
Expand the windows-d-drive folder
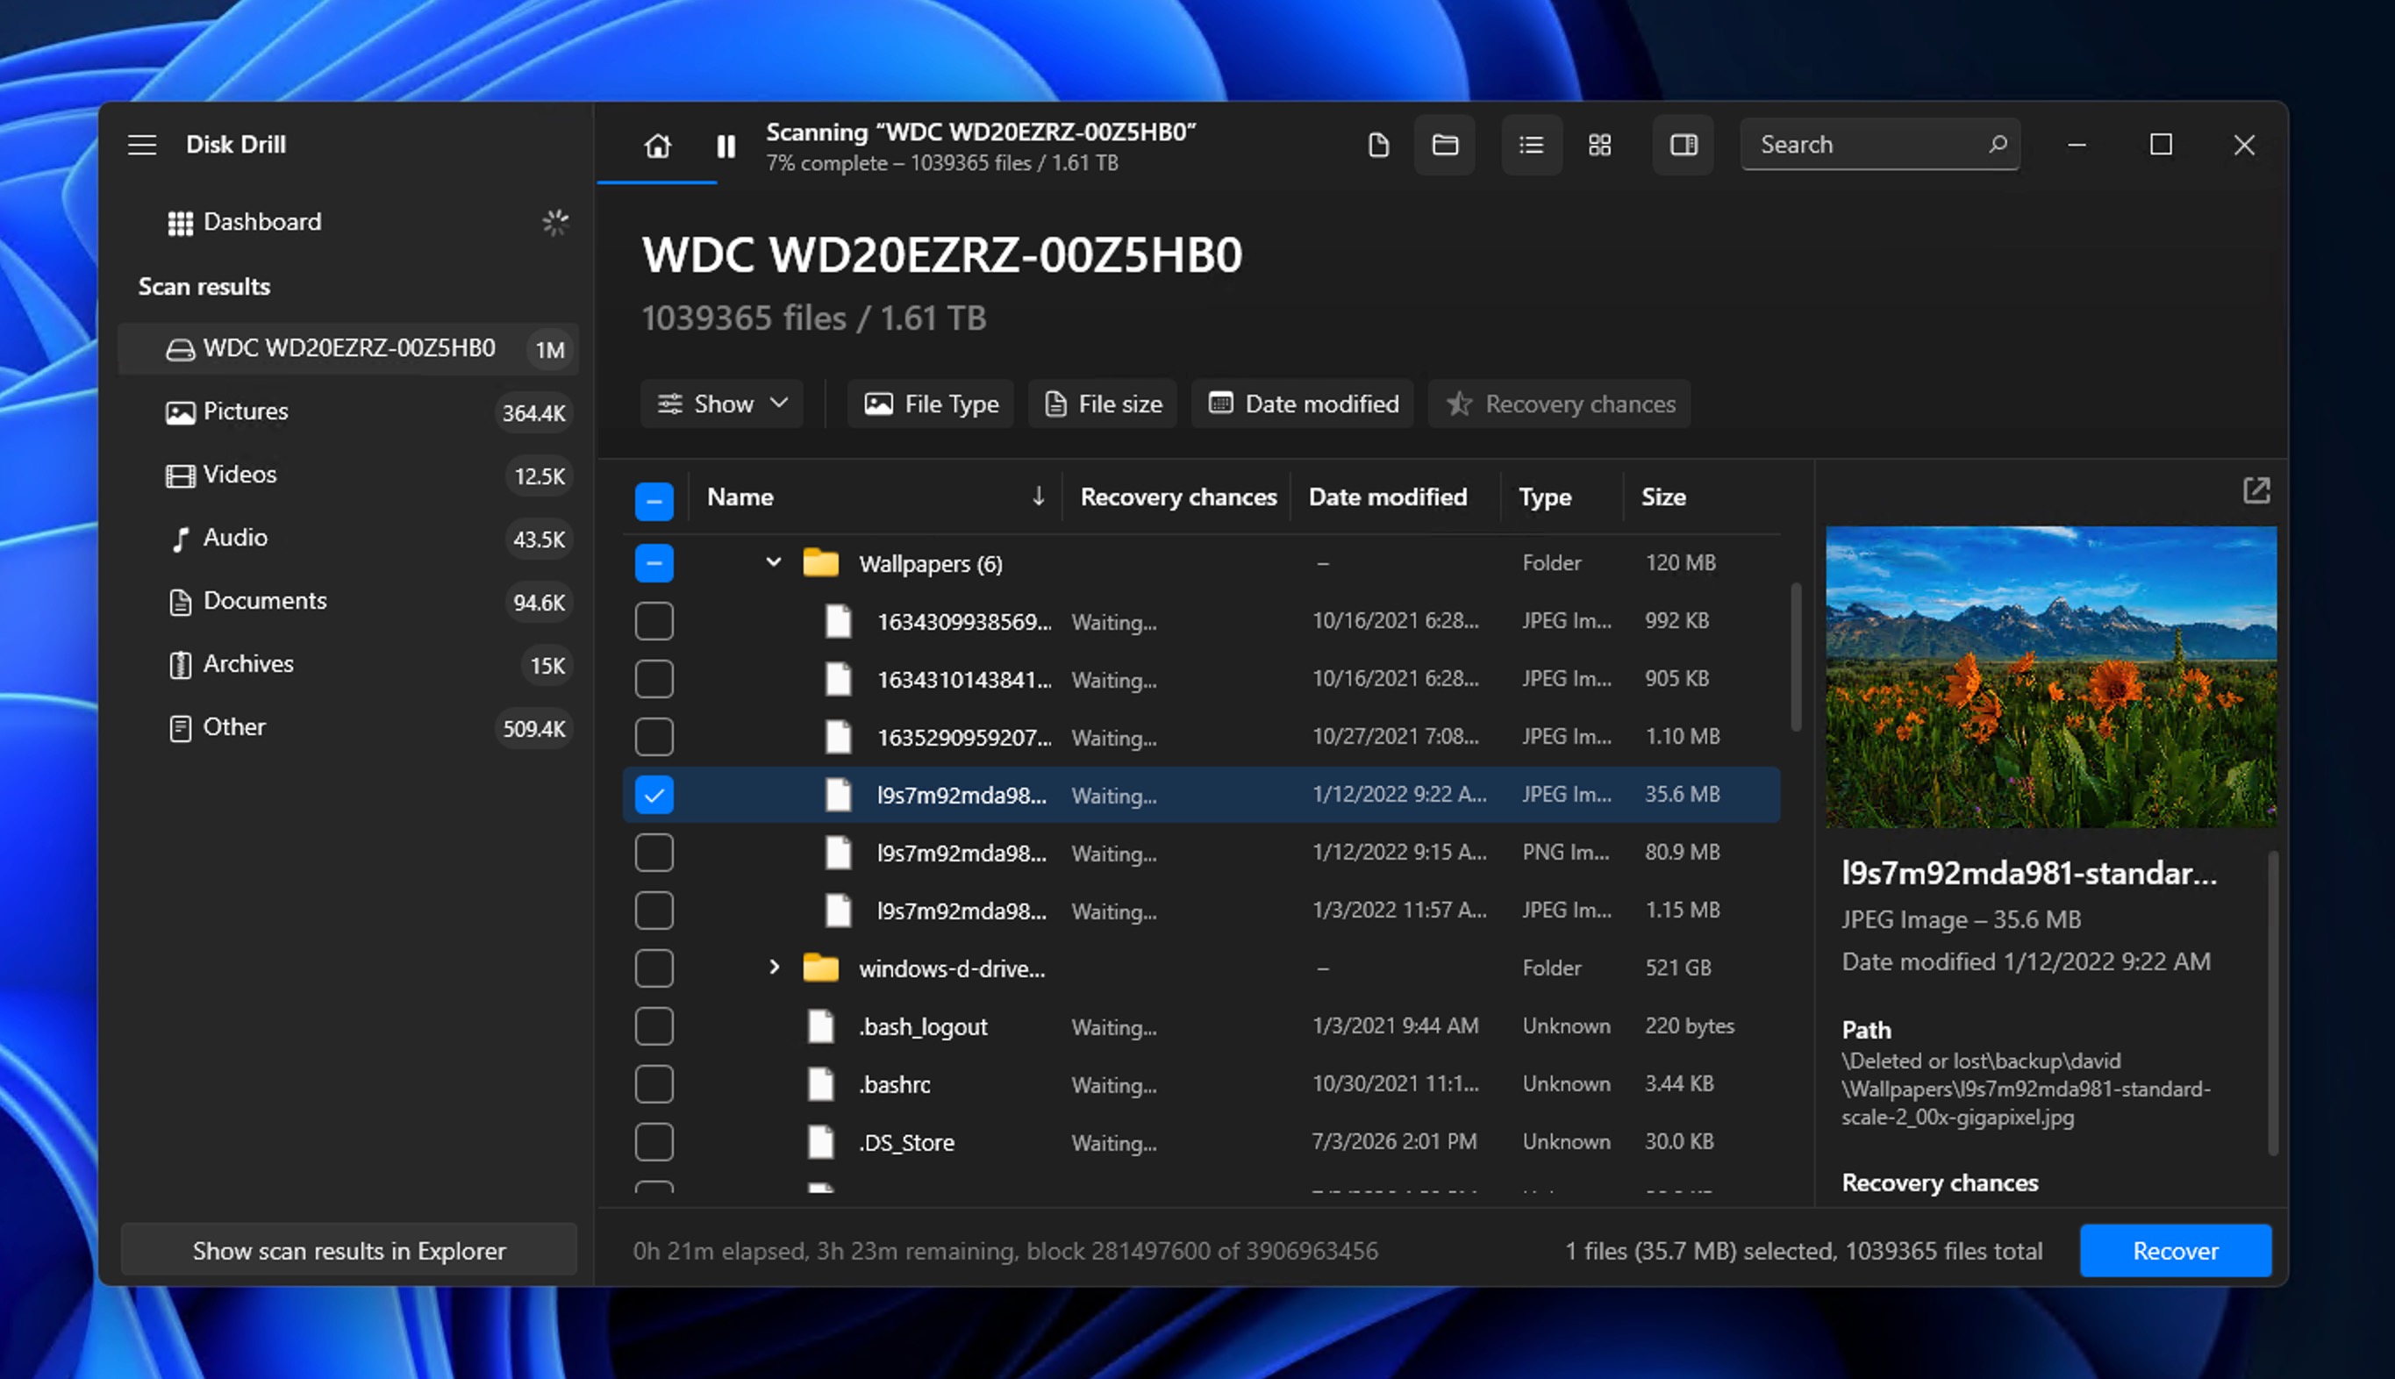[x=774, y=967]
